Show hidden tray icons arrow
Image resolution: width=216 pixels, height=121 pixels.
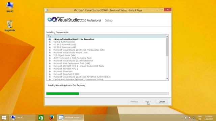(x=182, y=118)
